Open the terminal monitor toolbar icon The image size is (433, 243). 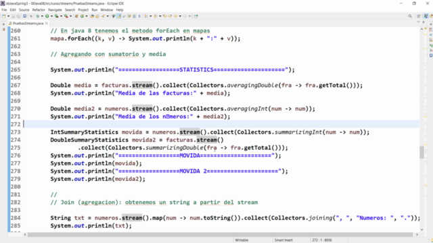click(x=24, y=16)
